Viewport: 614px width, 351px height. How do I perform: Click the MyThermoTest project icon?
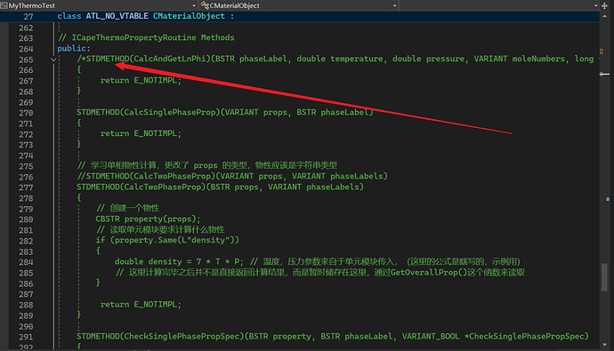coord(4,5)
